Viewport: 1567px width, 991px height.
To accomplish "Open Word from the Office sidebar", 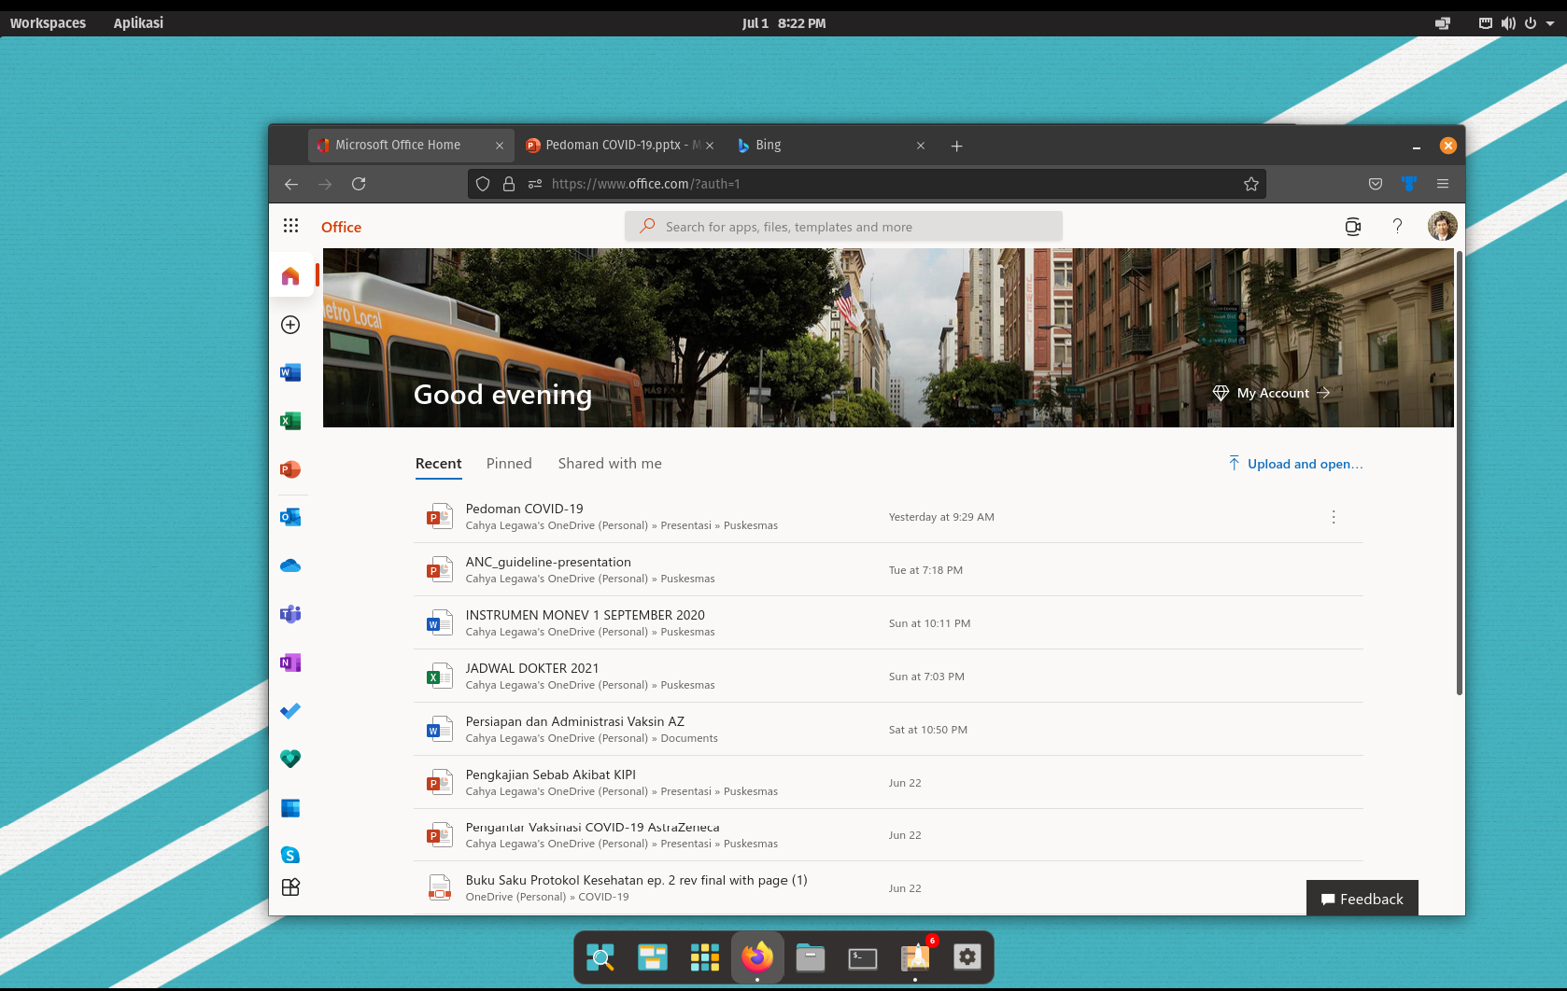I will [290, 373].
